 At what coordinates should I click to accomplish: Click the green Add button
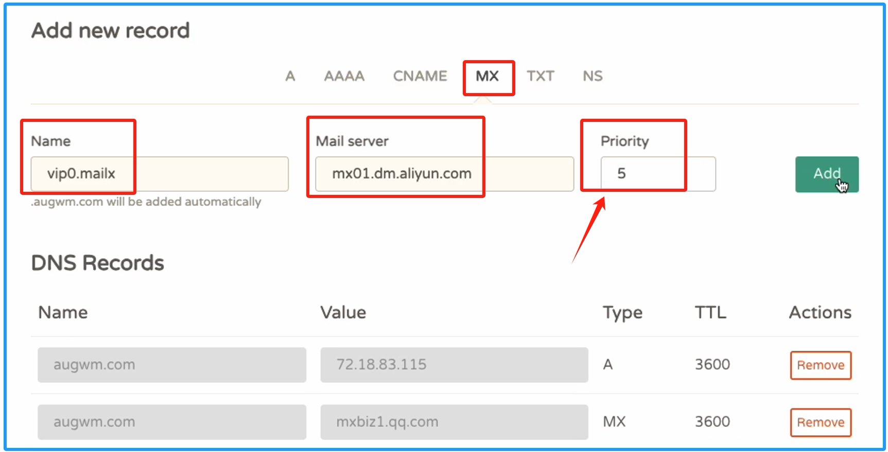point(827,174)
